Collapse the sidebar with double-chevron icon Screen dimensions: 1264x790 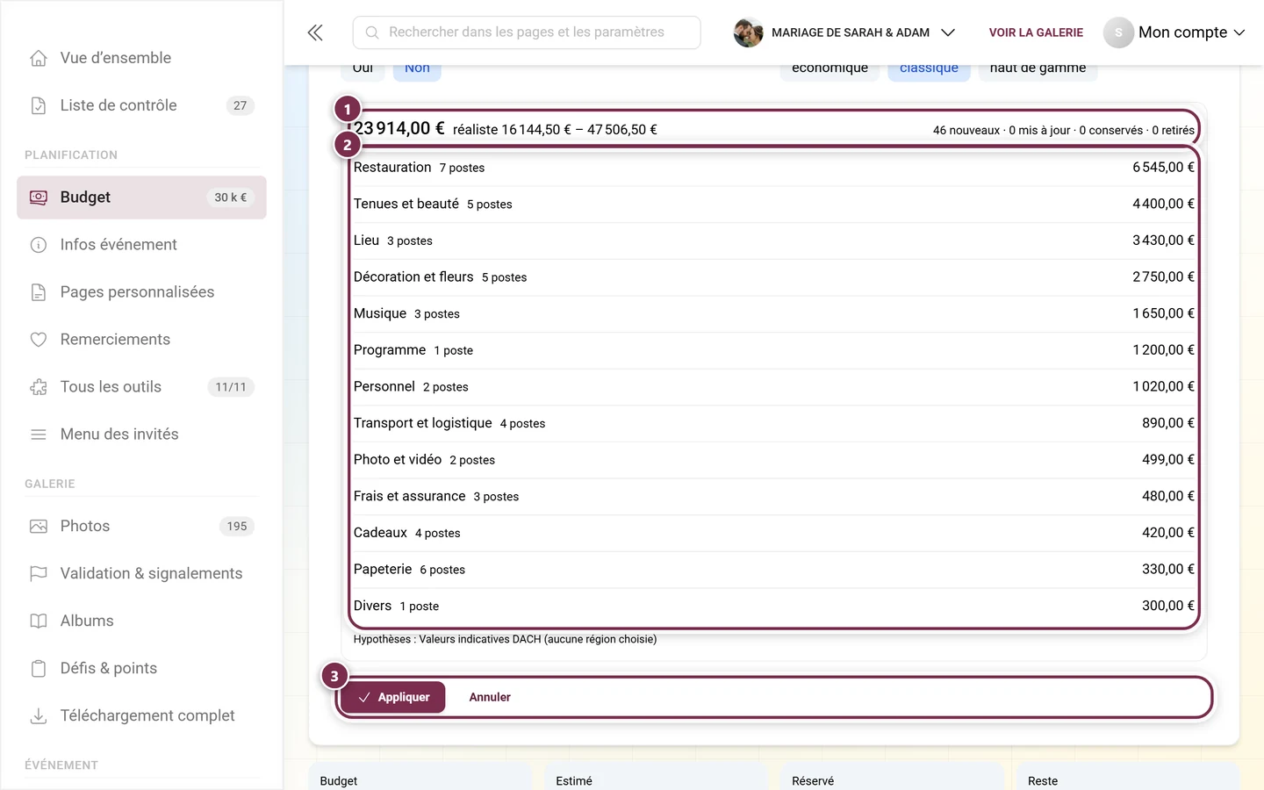[315, 32]
